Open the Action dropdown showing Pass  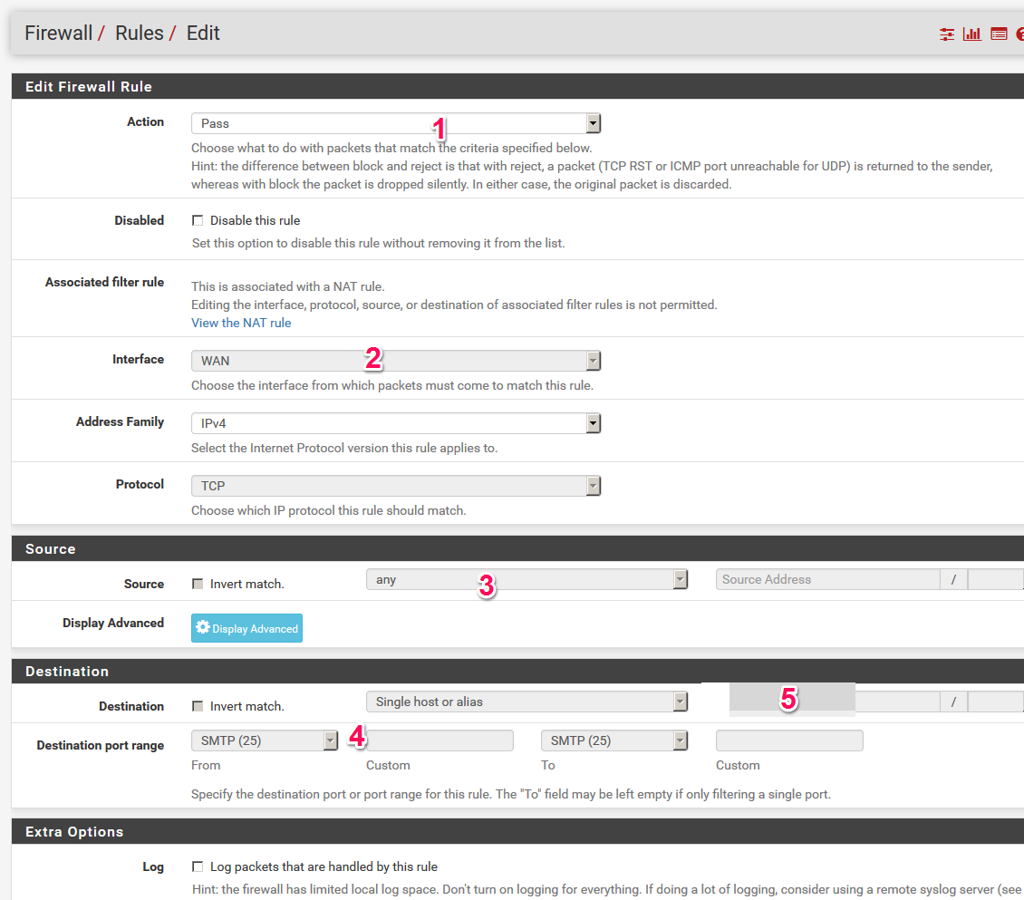[396, 123]
